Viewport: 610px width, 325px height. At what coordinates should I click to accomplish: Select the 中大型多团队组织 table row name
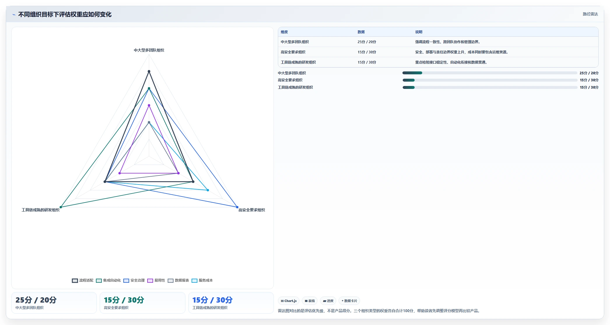coord(295,42)
